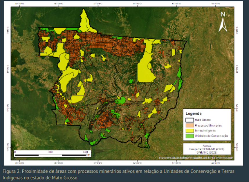
Task: Click the Legenda title in the legend box
Action: (x=194, y=113)
